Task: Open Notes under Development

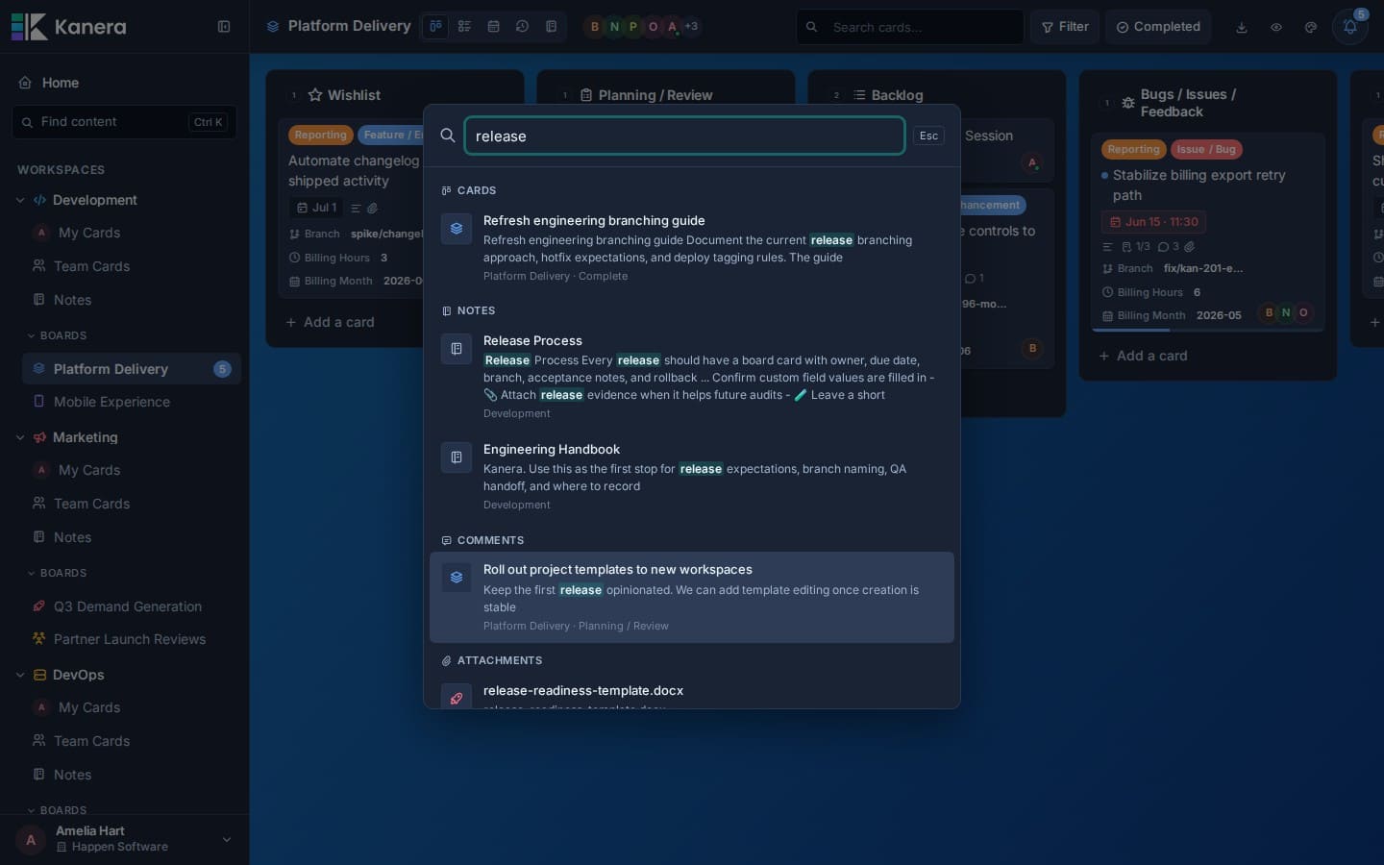Action: 132,300
